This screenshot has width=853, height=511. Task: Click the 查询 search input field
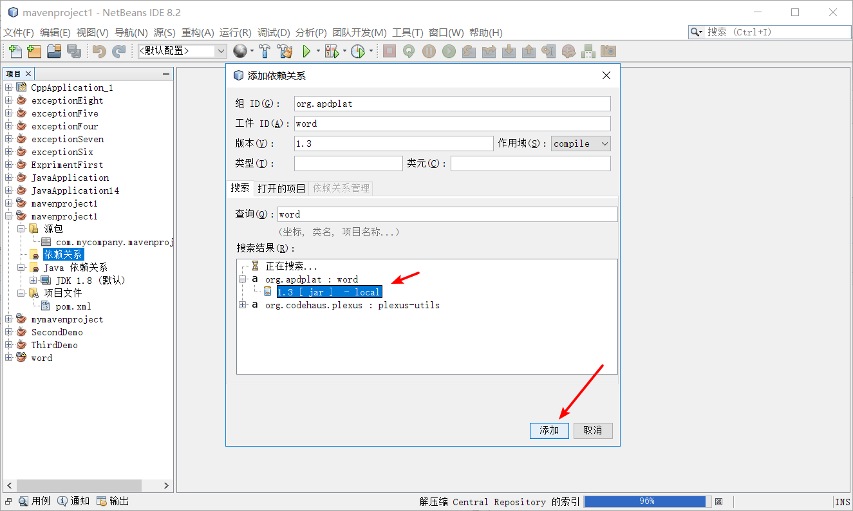coord(447,214)
